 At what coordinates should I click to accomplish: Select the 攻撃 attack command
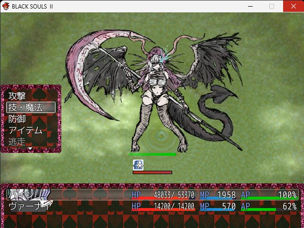pyautogui.click(x=17, y=96)
